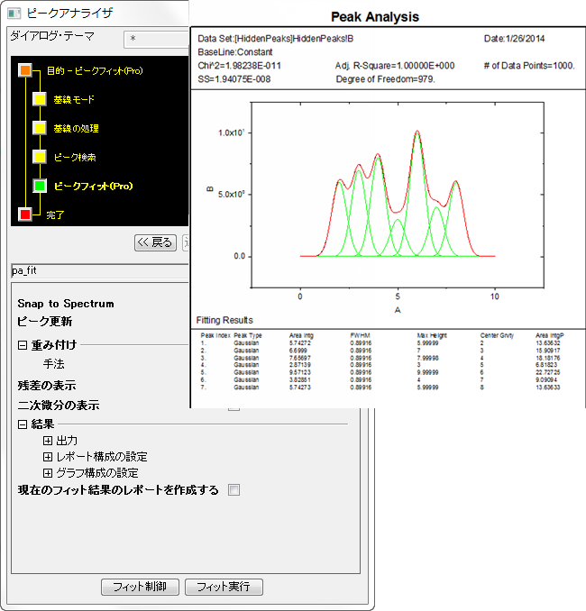Click the Fitting Results heading
The width and height of the screenshot is (586, 611).
click(224, 320)
